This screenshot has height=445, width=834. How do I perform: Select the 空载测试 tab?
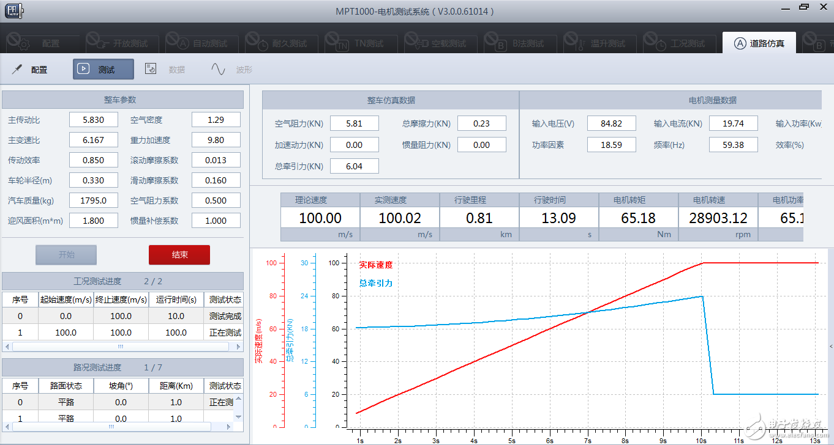point(441,44)
